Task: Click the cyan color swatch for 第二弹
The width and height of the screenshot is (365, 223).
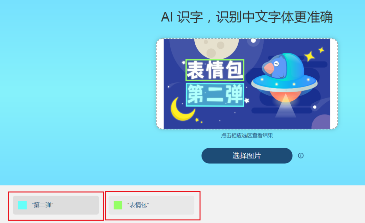Action: 22,205
